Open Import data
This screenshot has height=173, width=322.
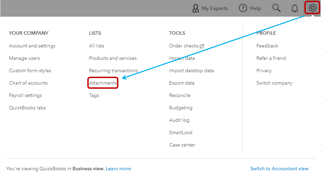click(x=182, y=58)
